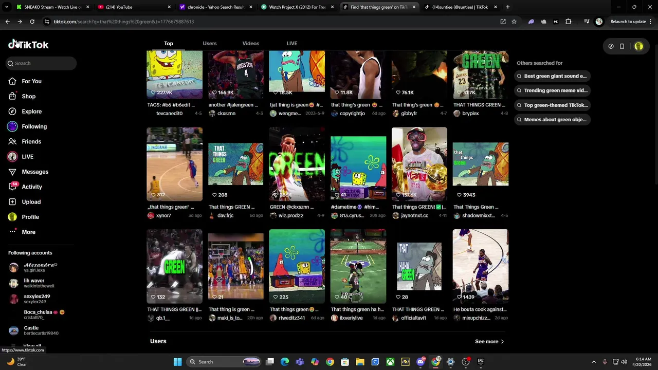The width and height of the screenshot is (658, 370).
Task: Go back in the browser
Action: click(x=7, y=22)
